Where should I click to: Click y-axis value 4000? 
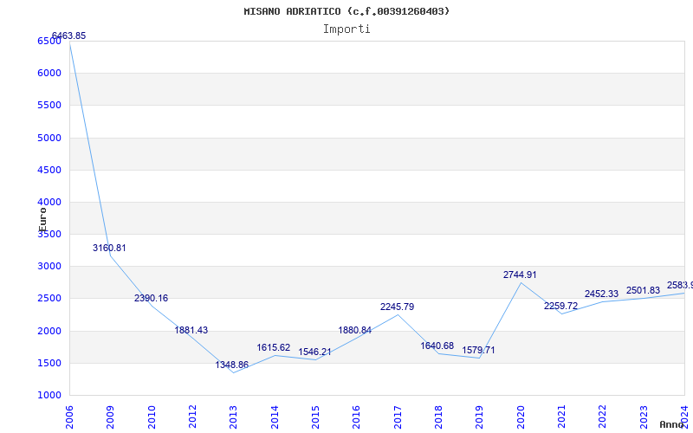[49, 203]
